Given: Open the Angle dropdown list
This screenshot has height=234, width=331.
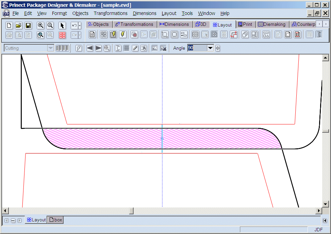Looking at the screenshot, I should click(x=210, y=48).
